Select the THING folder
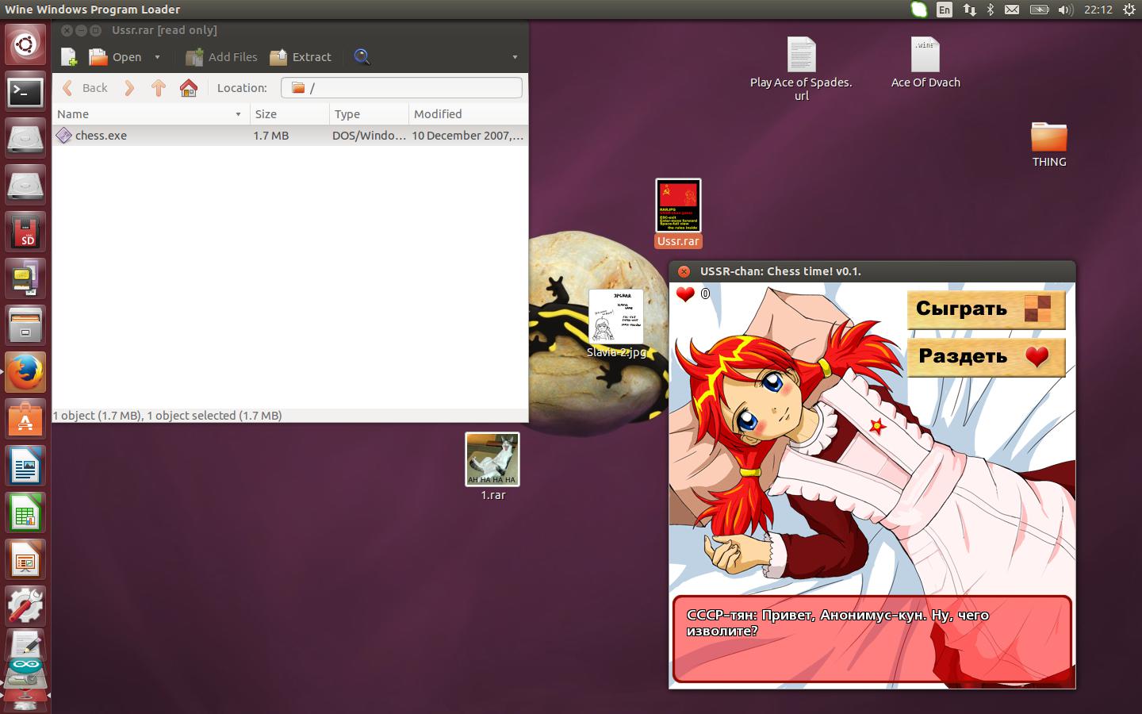This screenshot has width=1142, height=714. [x=1049, y=144]
